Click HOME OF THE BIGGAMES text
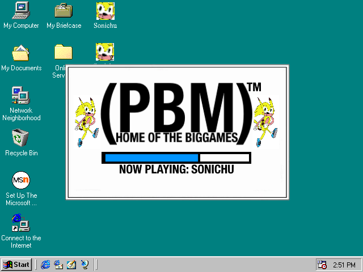Image resolution: width=363 pixels, height=272 pixels. (176, 137)
